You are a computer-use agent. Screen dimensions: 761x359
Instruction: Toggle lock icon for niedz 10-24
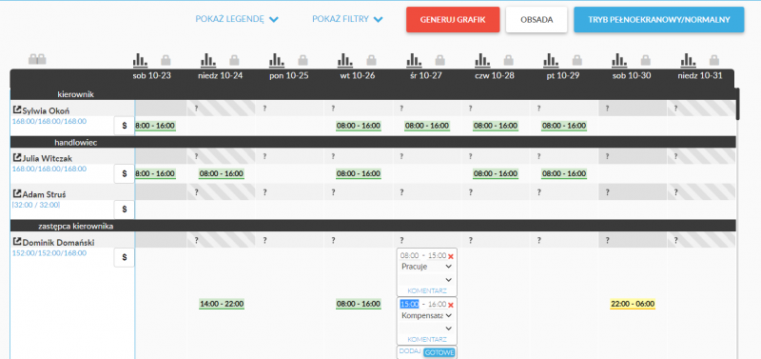click(234, 60)
